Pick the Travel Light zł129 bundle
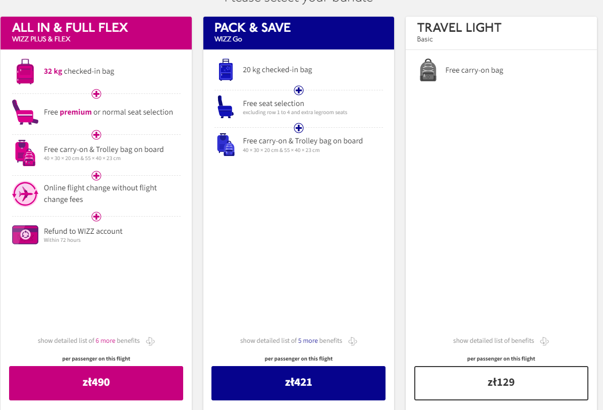The width and height of the screenshot is (603, 410). tap(501, 383)
